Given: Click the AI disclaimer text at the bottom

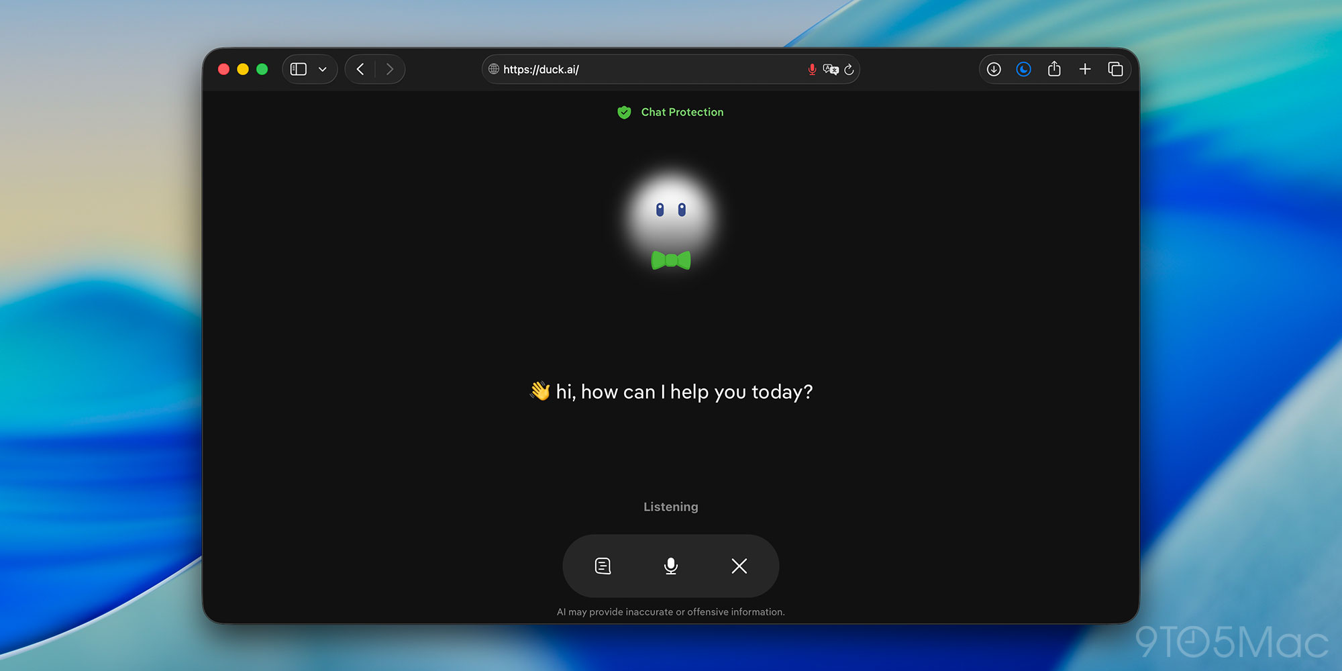Looking at the screenshot, I should (x=670, y=612).
